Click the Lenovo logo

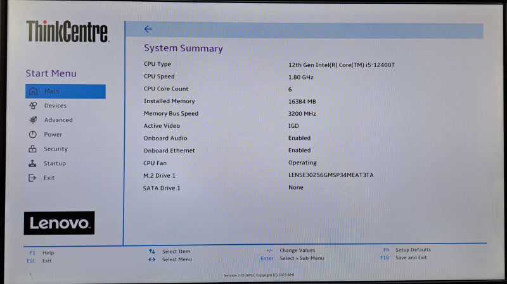coord(59,223)
